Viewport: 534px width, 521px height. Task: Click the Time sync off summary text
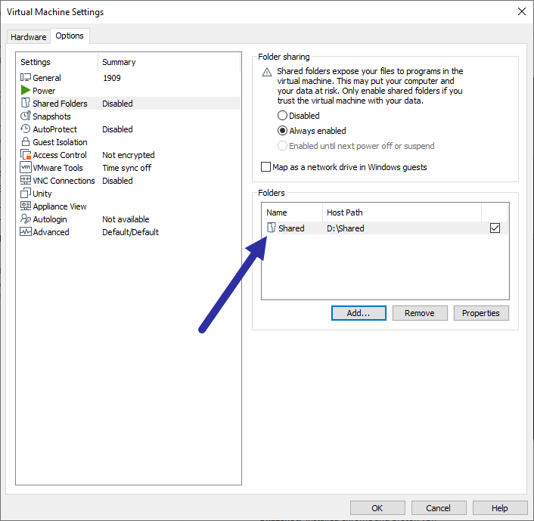tap(126, 168)
